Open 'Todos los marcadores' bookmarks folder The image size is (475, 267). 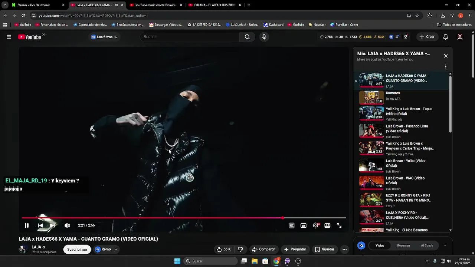(455, 25)
